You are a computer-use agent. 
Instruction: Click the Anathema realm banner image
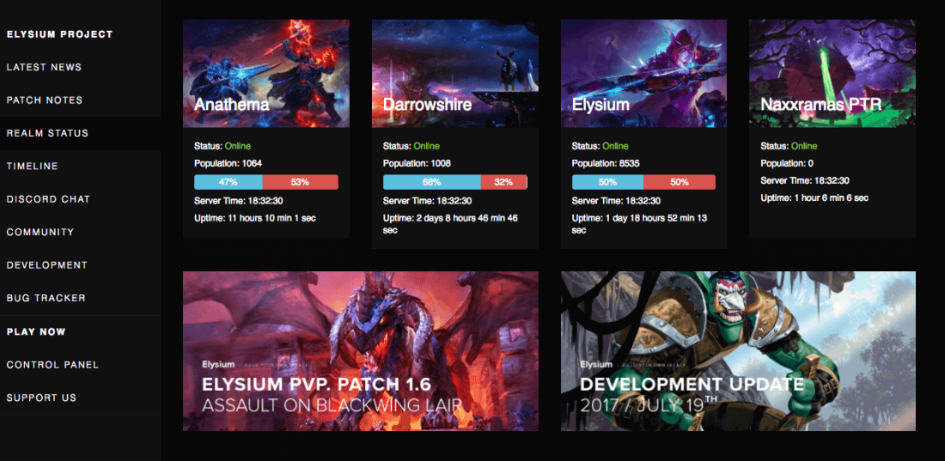click(x=265, y=74)
